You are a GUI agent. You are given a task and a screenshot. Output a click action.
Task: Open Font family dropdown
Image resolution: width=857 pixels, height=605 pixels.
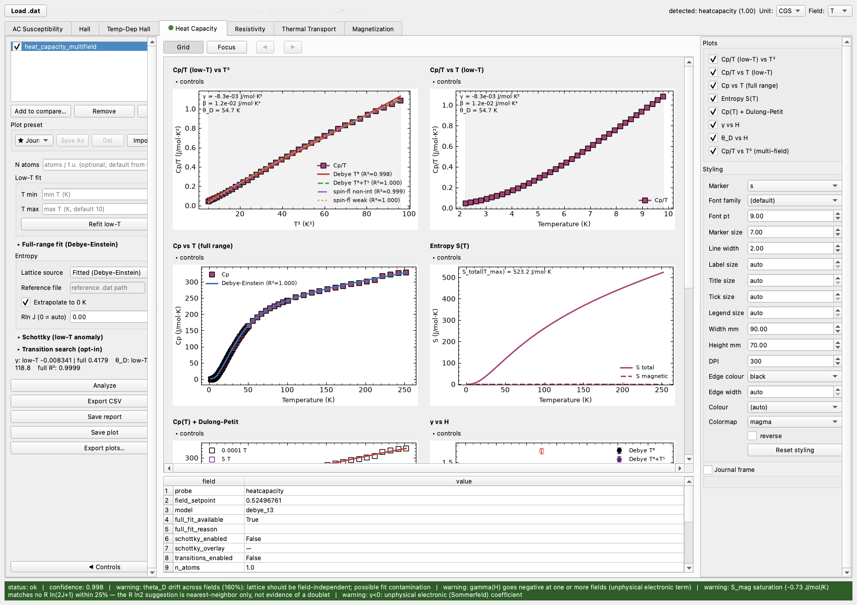click(794, 201)
